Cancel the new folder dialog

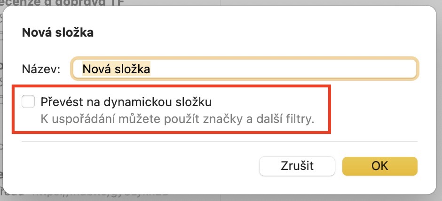click(x=297, y=166)
